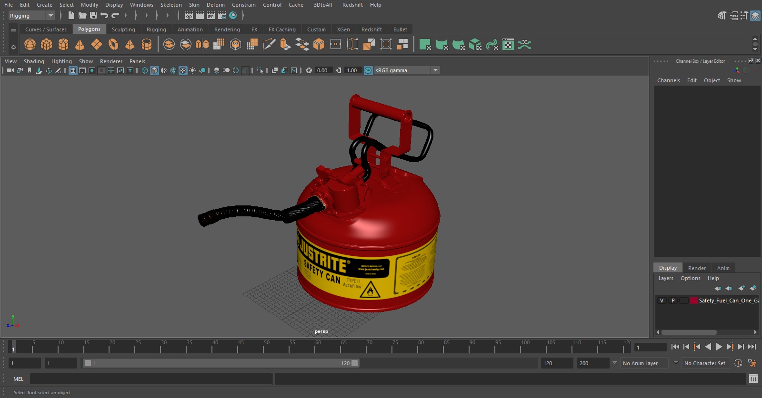Switch to the FX Caching shelf tab

point(282,29)
